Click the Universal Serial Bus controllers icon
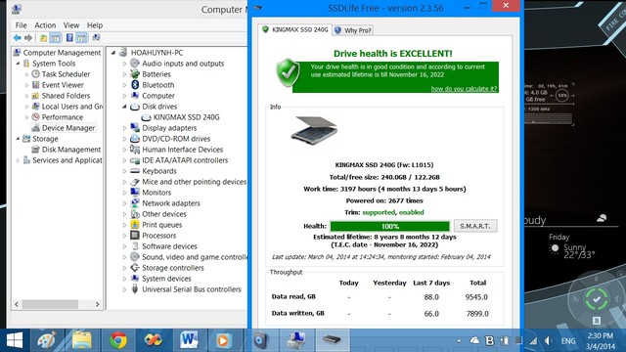The width and height of the screenshot is (626, 352). [135, 289]
